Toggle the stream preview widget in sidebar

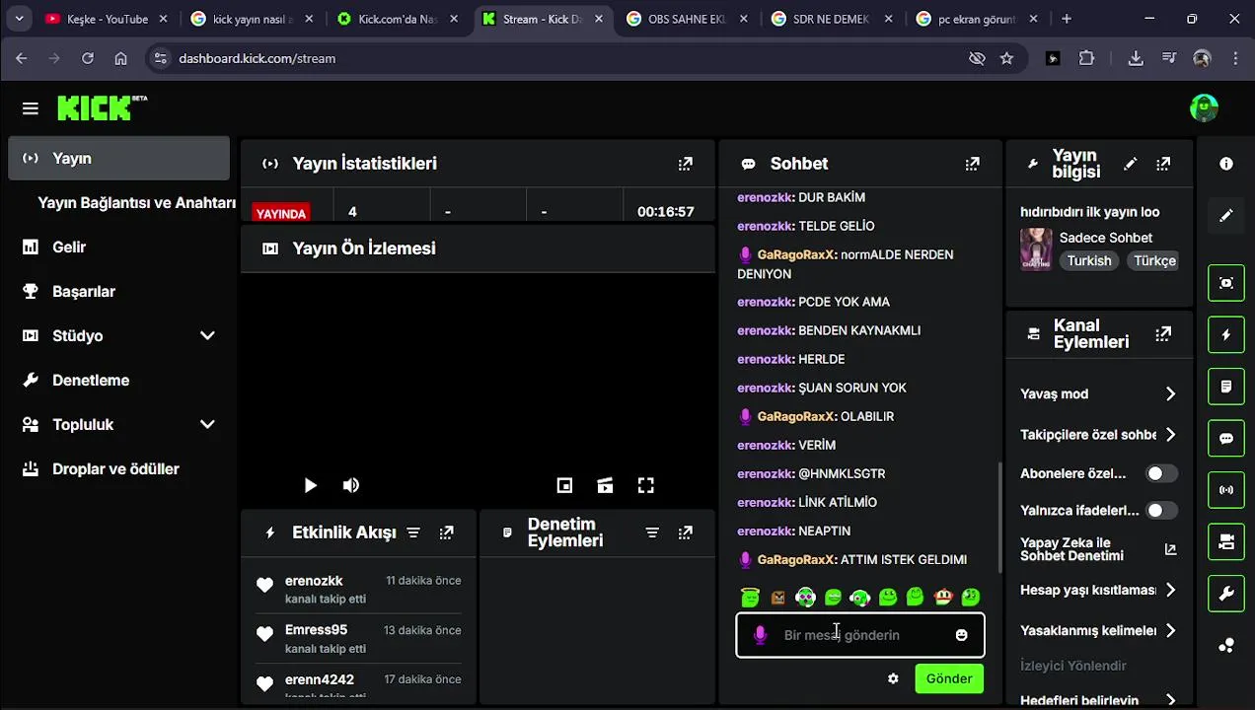(1226, 283)
